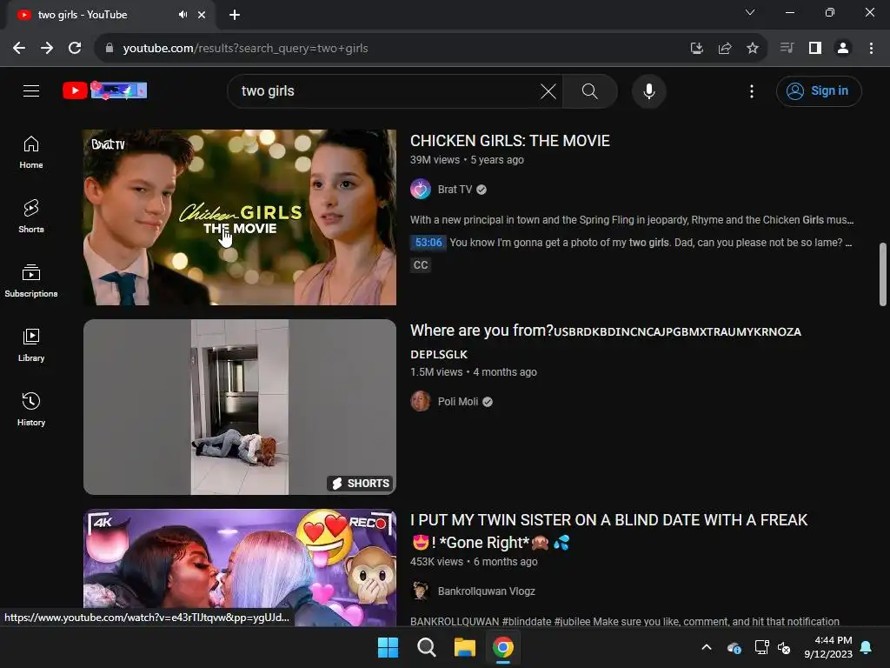The width and height of the screenshot is (890, 668).
Task: Open I PUT MY TWIN SISTER video title
Action: tap(608, 531)
